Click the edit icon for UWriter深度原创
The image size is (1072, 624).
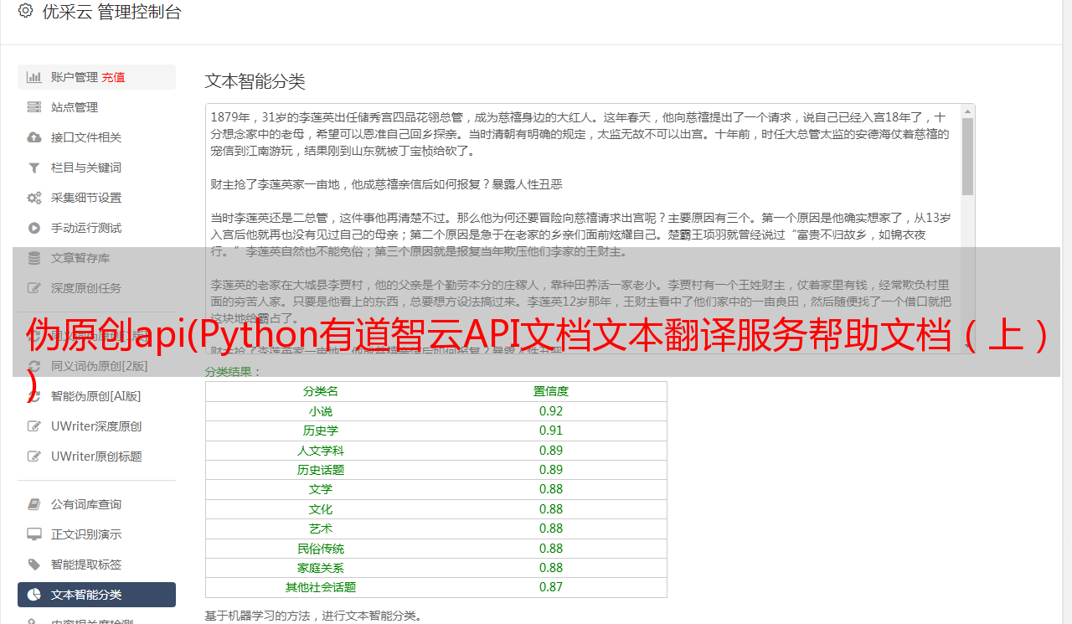pos(34,426)
